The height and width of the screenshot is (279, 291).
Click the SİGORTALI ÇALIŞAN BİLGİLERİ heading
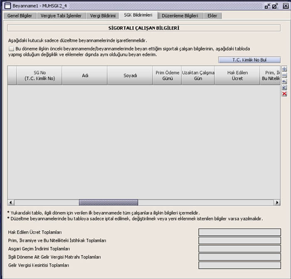click(x=144, y=28)
